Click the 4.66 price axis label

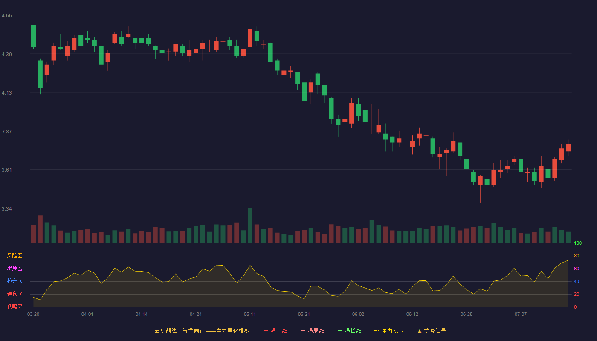tap(7, 16)
